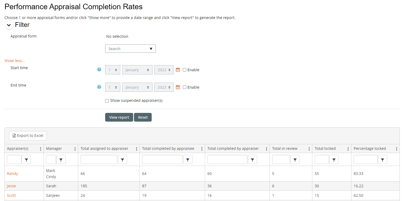Viewport: 408px width, 201px height.
Task: Open the Percentage locked column options menu
Action: coord(396,149)
